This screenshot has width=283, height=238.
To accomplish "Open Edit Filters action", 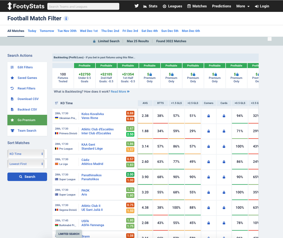I will (x=27, y=67).
